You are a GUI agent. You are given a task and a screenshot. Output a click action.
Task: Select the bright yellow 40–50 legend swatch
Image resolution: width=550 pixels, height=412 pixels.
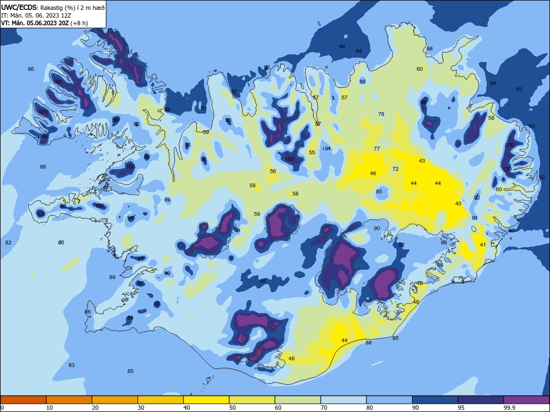pos(206,400)
